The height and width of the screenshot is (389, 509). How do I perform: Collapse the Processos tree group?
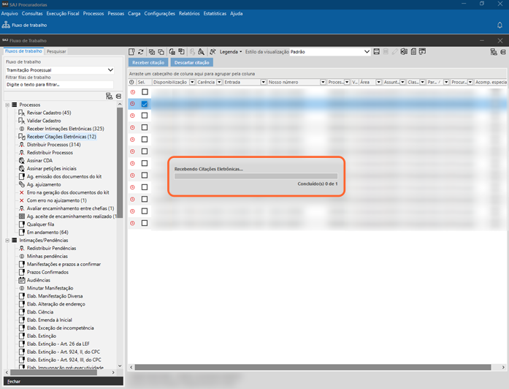tap(7, 105)
